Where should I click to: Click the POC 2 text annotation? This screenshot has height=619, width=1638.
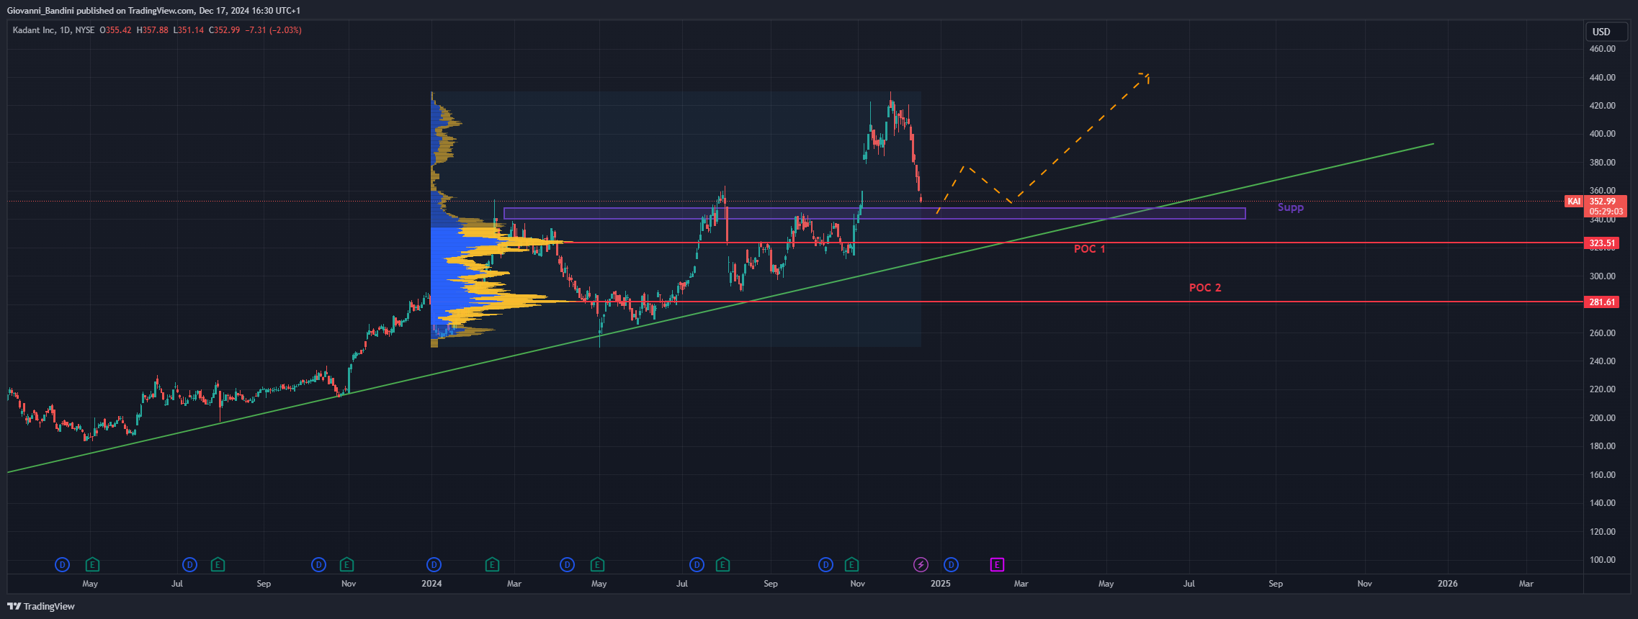tap(1205, 288)
